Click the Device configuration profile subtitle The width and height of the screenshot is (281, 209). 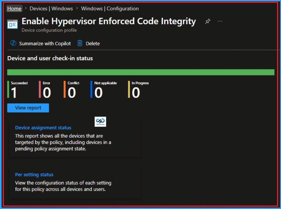pyautogui.click(x=49, y=30)
